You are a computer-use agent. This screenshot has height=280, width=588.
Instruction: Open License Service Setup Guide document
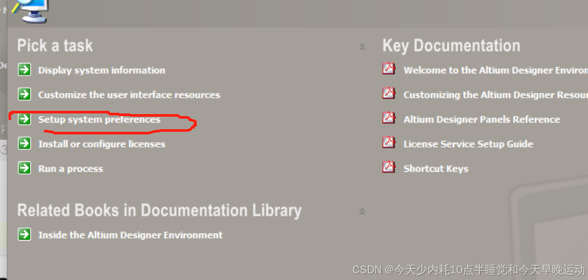468,144
